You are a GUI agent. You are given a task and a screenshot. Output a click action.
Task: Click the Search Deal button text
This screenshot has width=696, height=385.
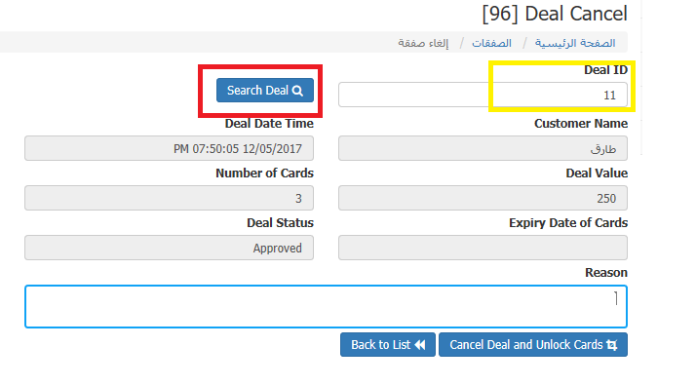257,91
